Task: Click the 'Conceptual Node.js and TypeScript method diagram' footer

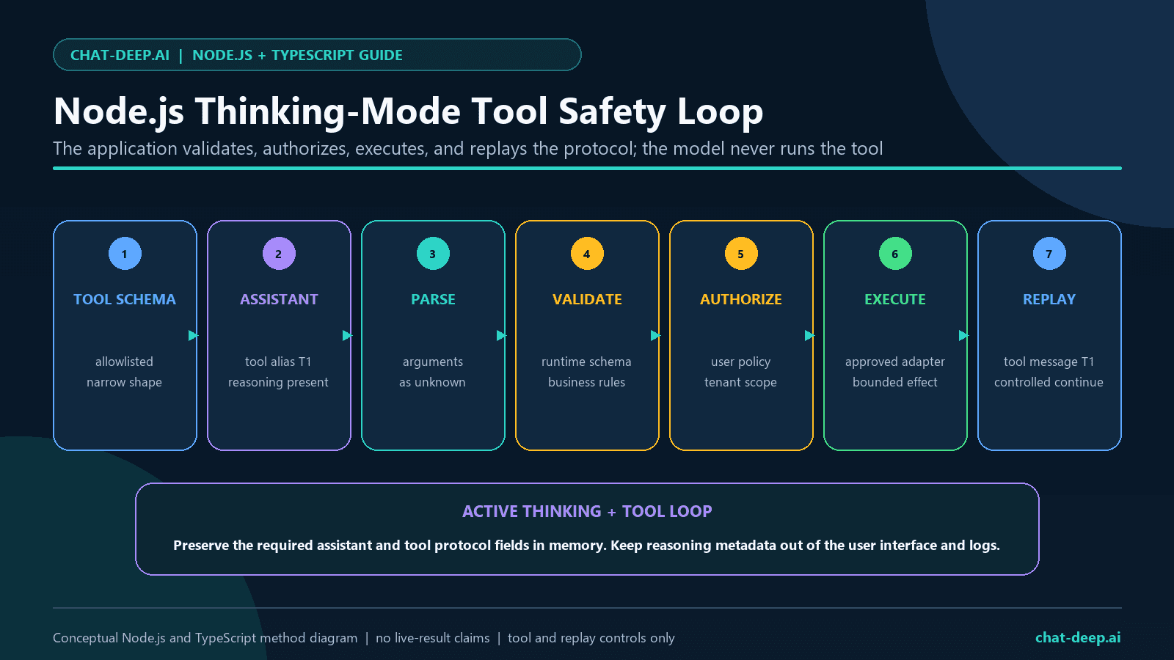Action: pyautogui.click(x=205, y=638)
